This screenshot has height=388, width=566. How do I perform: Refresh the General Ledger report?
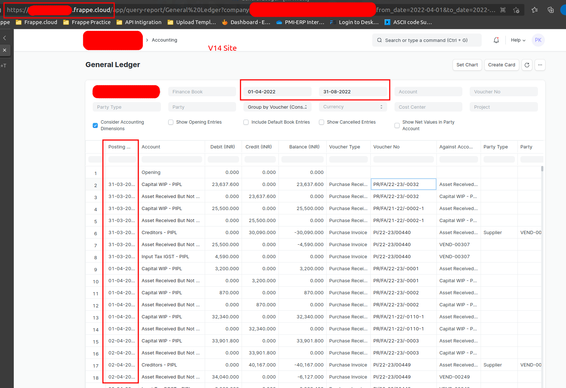point(527,65)
